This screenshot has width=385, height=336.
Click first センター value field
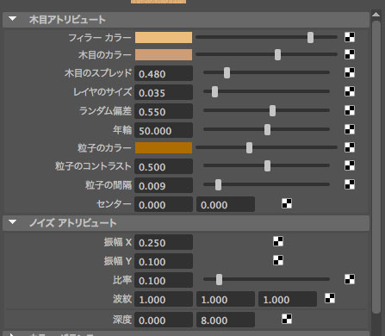(x=164, y=204)
